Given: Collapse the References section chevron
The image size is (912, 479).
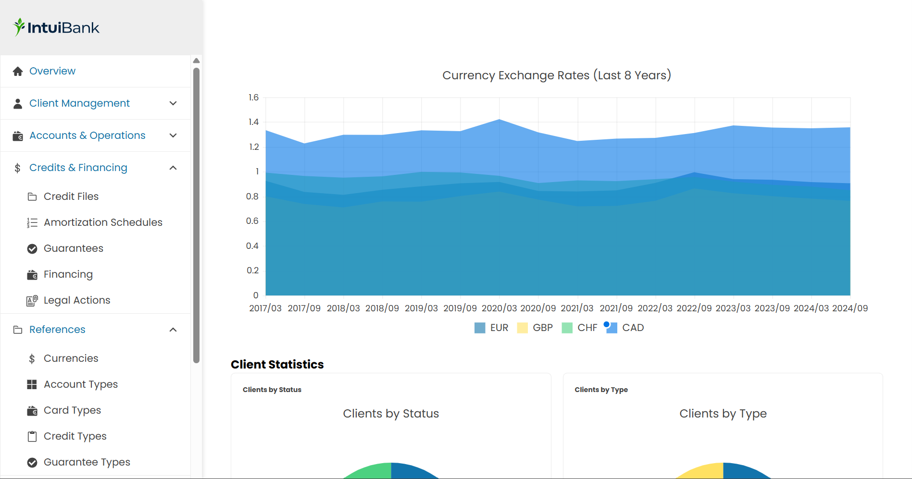Looking at the screenshot, I should click(x=173, y=330).
